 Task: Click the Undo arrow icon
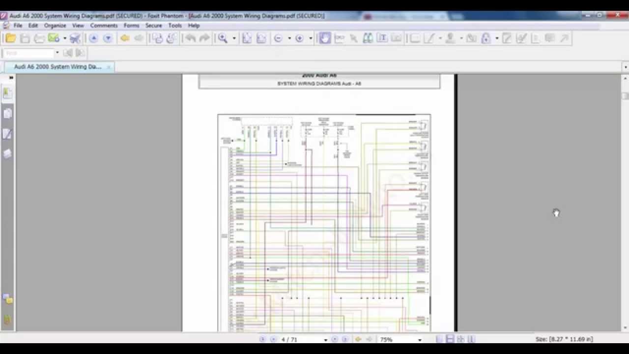coord(190,38)
